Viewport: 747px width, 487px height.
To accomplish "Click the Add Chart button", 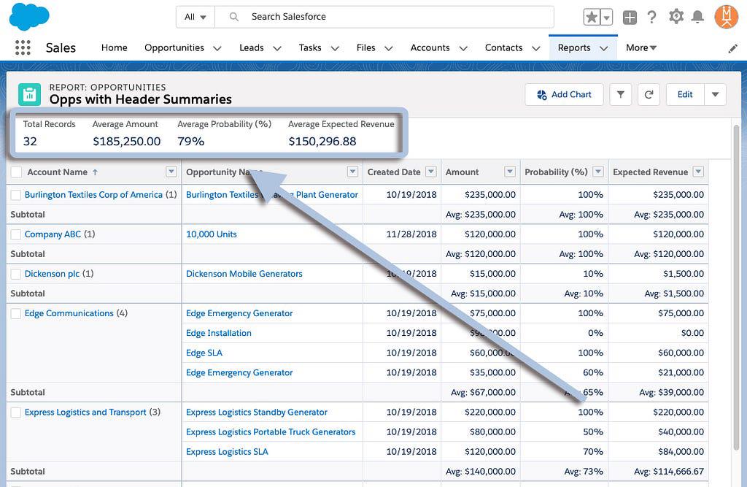I will (564, 94).
